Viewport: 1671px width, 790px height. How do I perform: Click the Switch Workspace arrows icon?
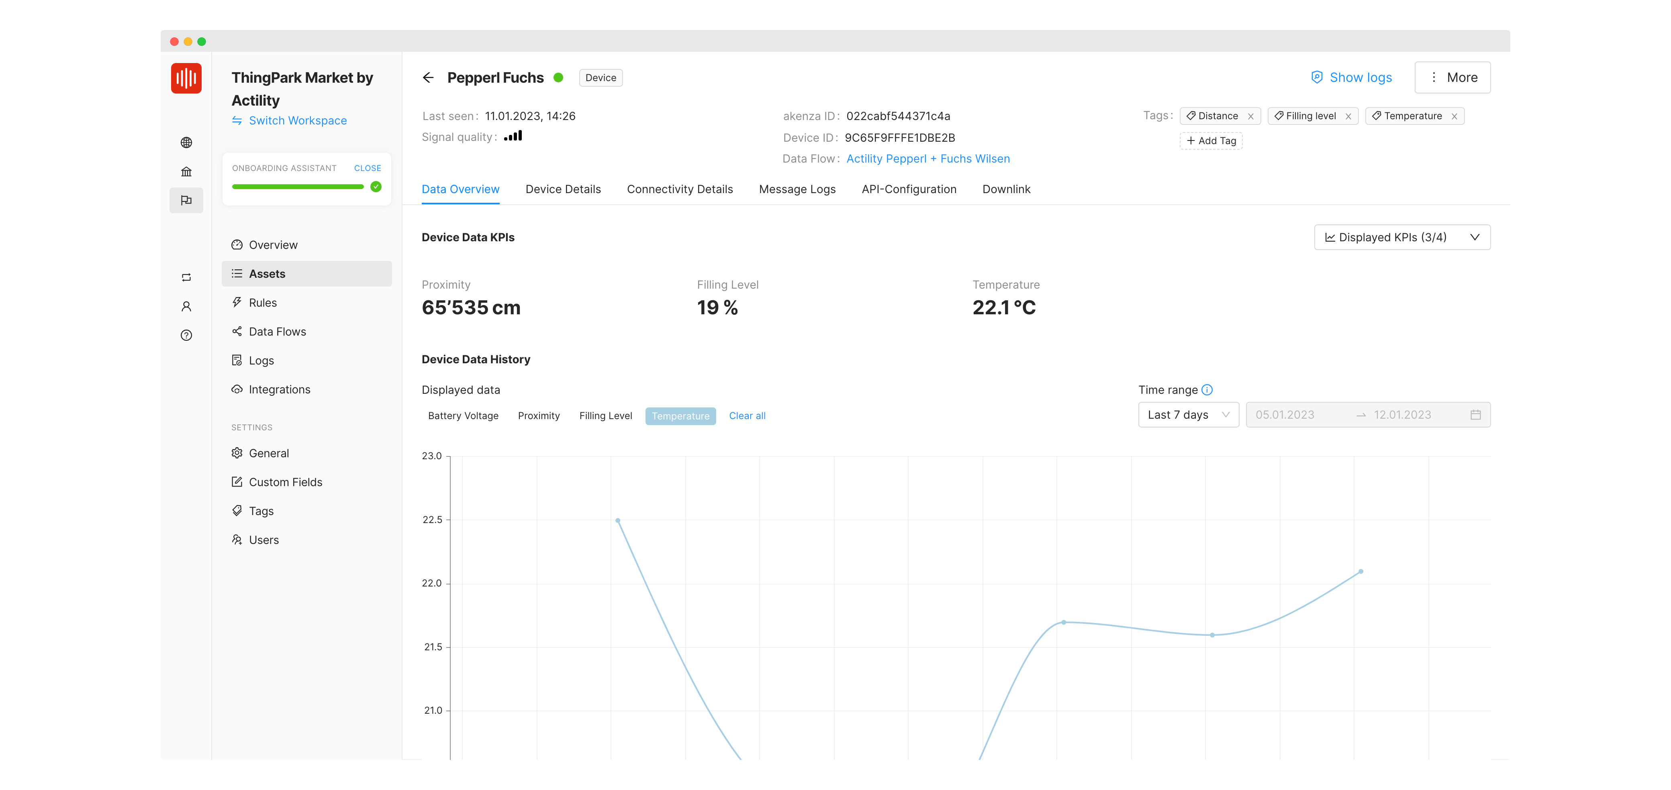point(237,120)
